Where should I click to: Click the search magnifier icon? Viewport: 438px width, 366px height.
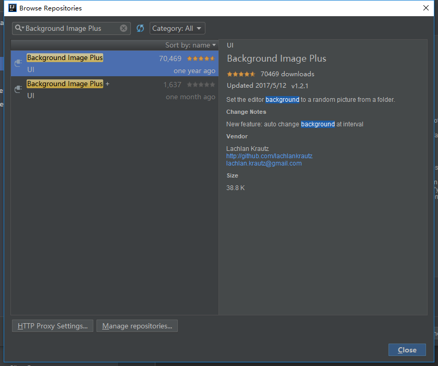click(x=19, y=28)
